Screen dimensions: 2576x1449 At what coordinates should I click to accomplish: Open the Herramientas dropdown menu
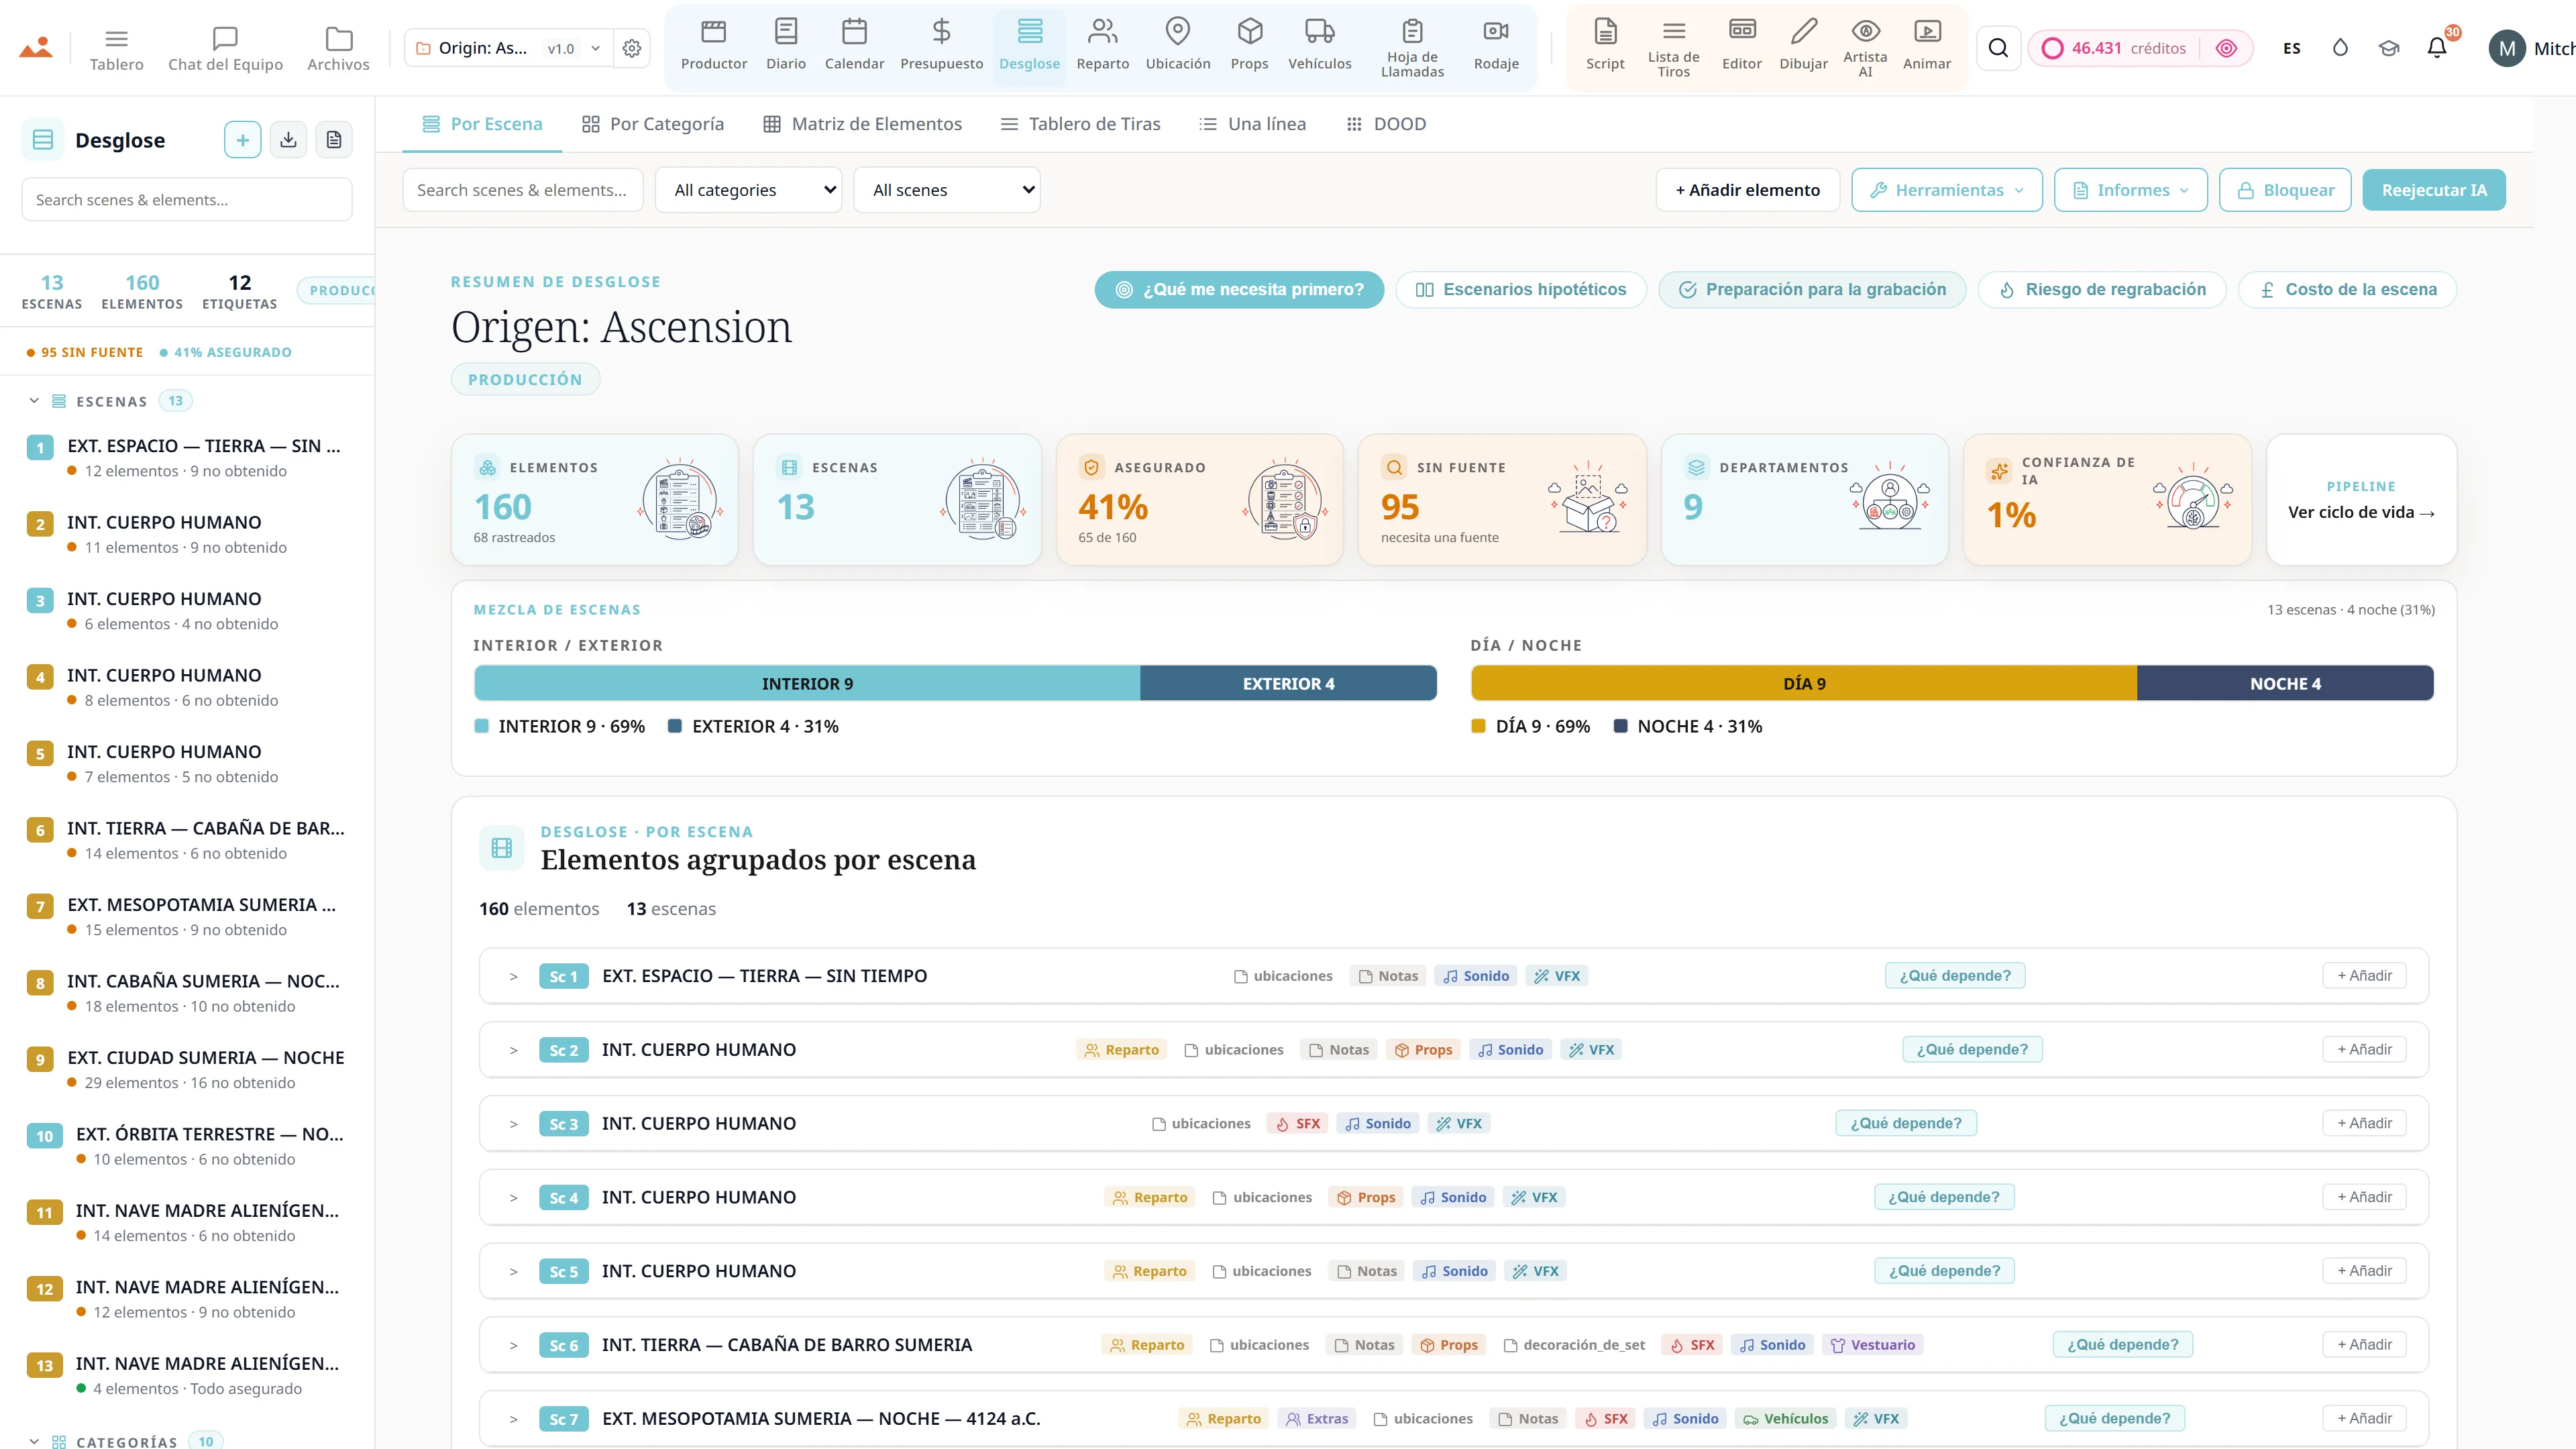(x=1947, y=190)
